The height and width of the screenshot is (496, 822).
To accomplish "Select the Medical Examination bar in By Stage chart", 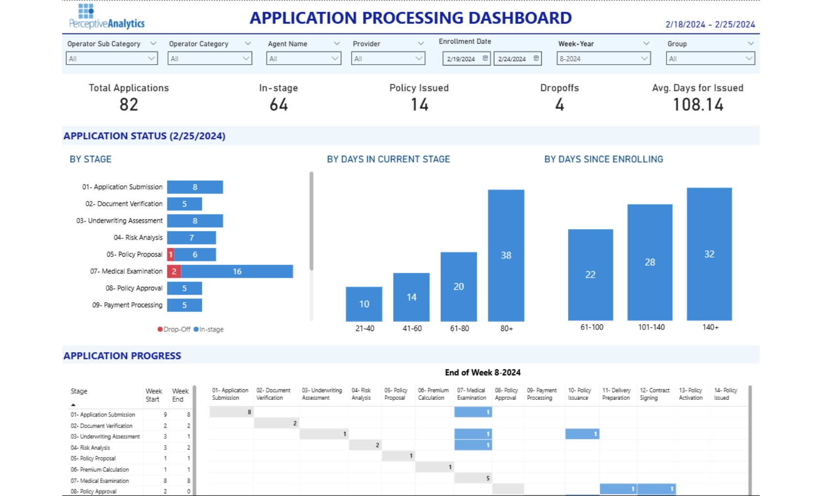I will pyautogui.click(x=236, y=271).
